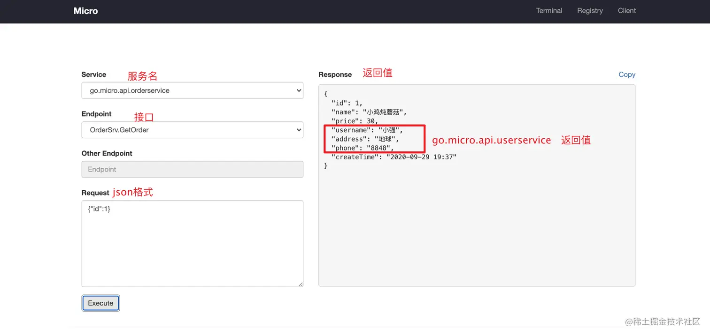The width and height of the screenshot is (710, 336).
Task: Click the Request label
Action: click(95, 193)
